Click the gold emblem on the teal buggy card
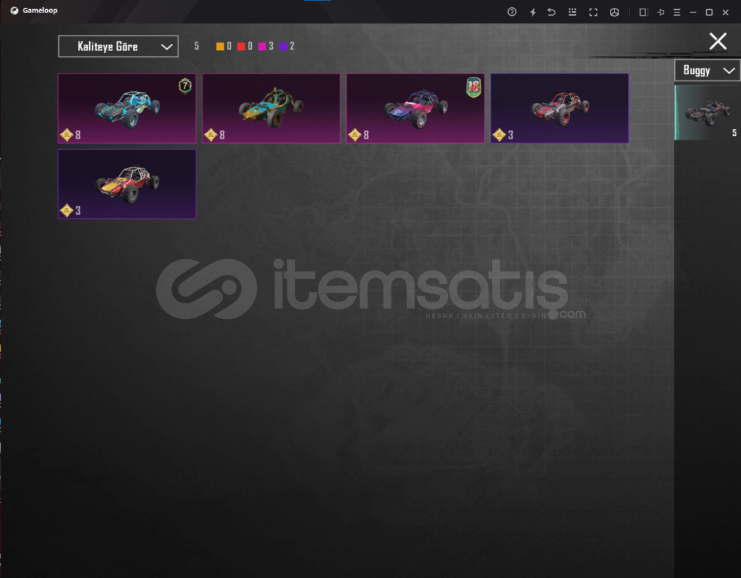The image size is (741, 578). [210, 135]
